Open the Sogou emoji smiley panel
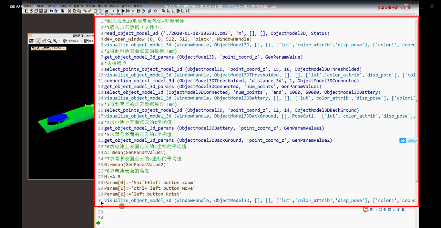This screenshot has width=441, height=228. click(380, 210)
